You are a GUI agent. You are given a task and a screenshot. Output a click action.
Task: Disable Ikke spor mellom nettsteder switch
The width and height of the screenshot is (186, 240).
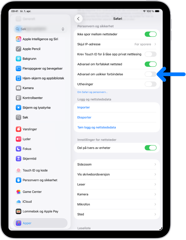pos(150,34)
